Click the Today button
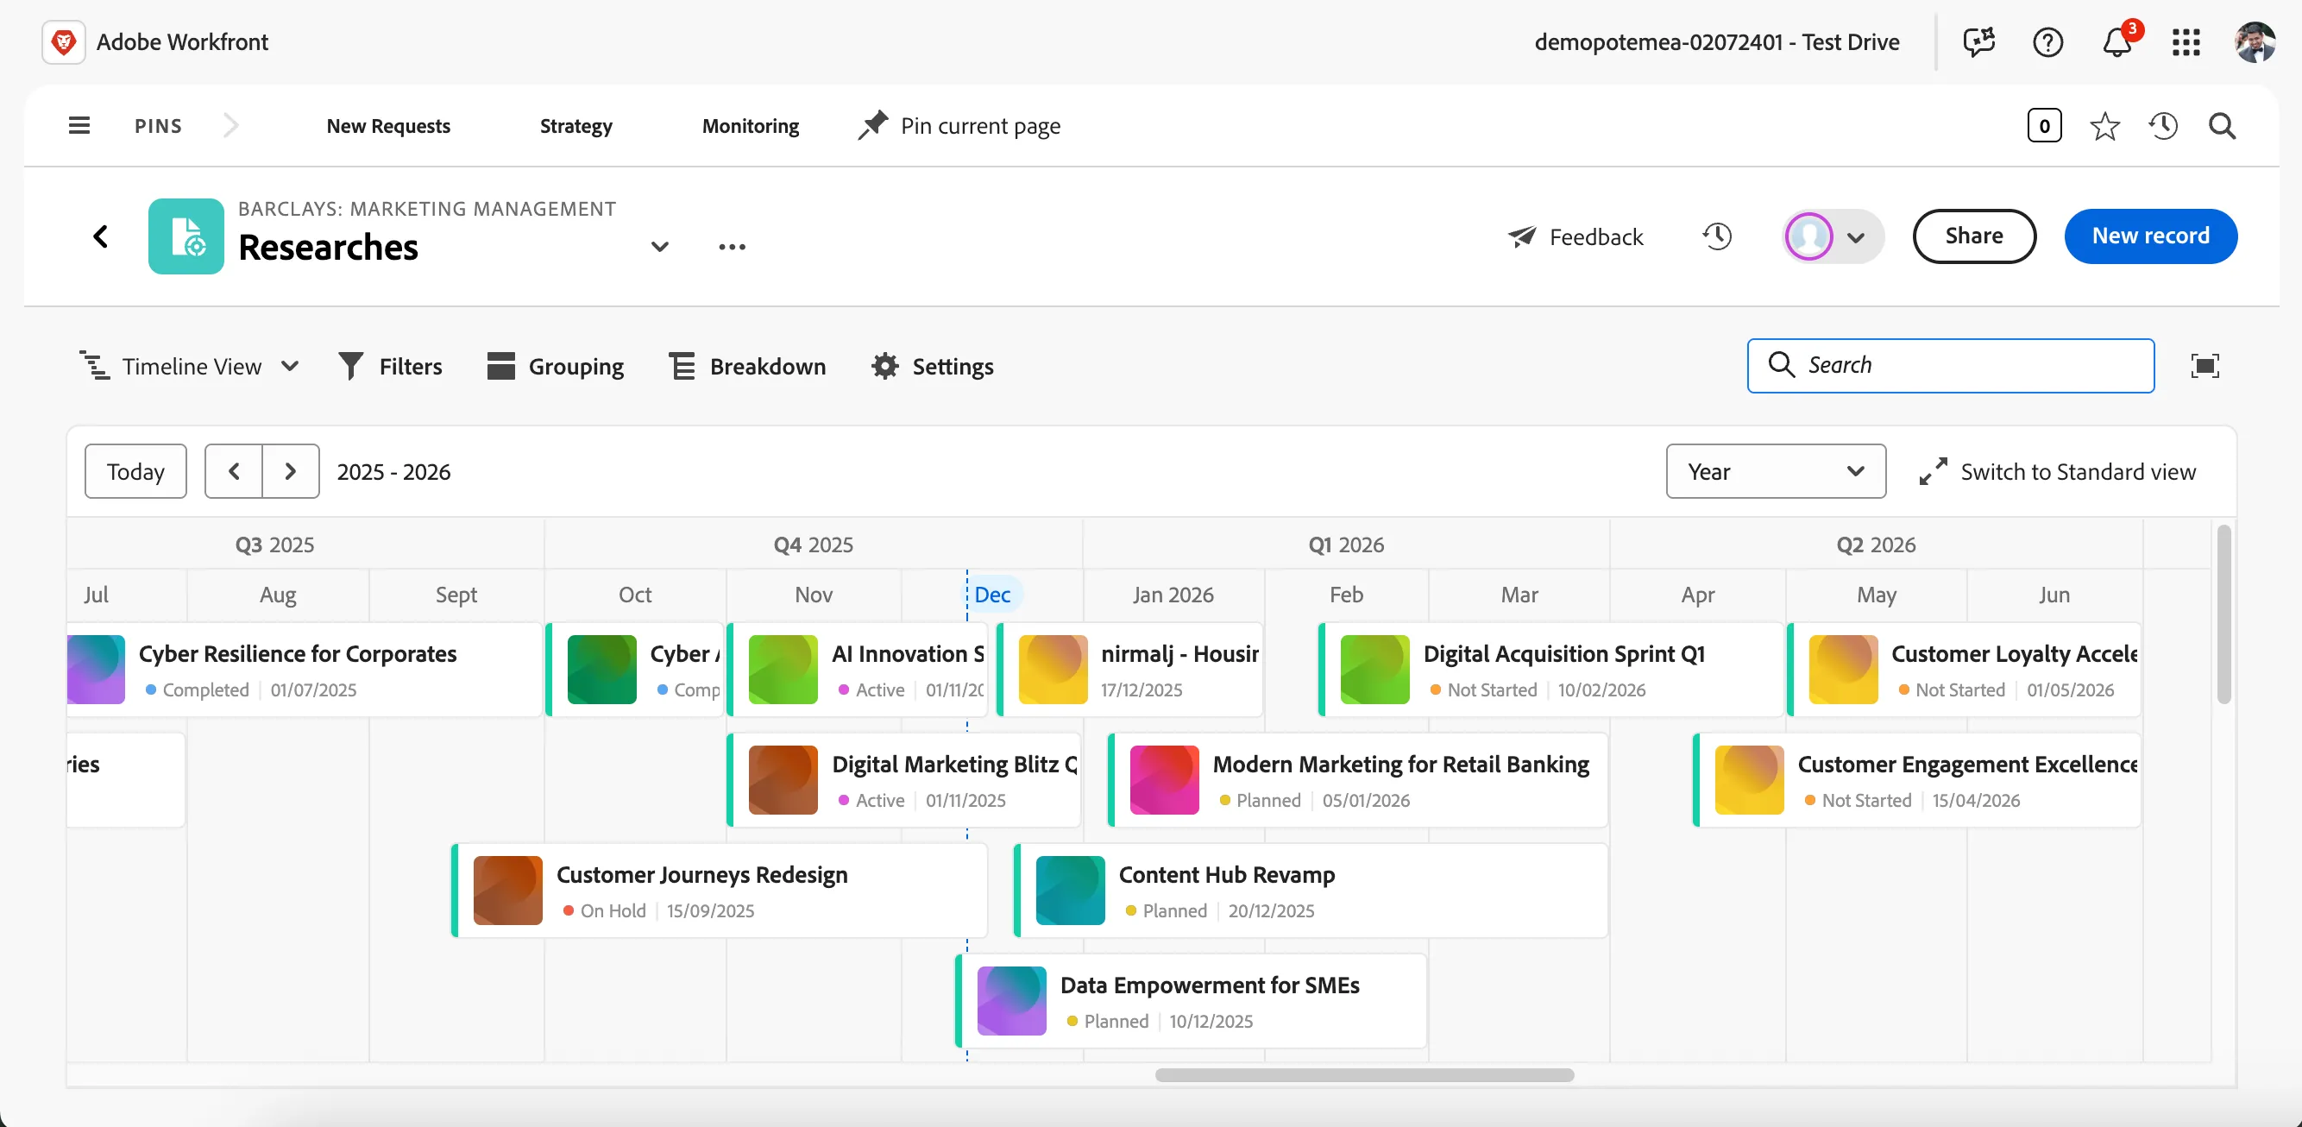The image size is (2302, 1127). coord(135,471)
